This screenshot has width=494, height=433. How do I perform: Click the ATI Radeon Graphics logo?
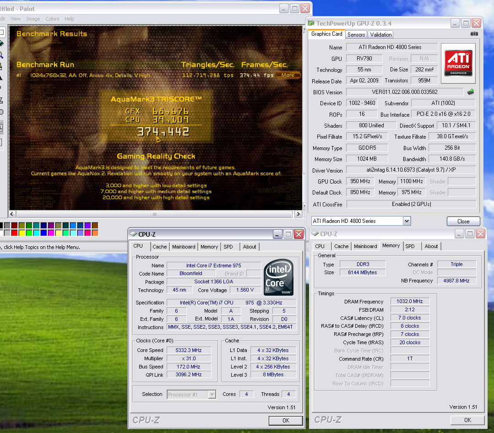pyautogui.click(x=458, y=63)
